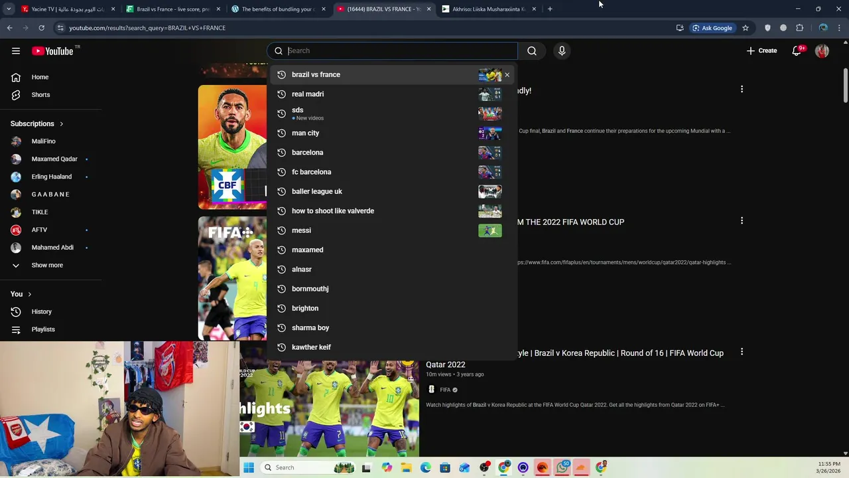Open TIKLE channel in subscriptions
The image size is (849, 478).
pos(39,212)
